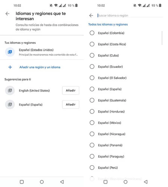The image size is (168, 187).
Task: Tap the Home circle on the right phone
Action: (125, 182)
